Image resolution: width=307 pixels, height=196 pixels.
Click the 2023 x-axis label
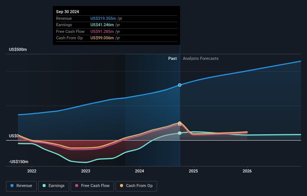pos(86,171)
